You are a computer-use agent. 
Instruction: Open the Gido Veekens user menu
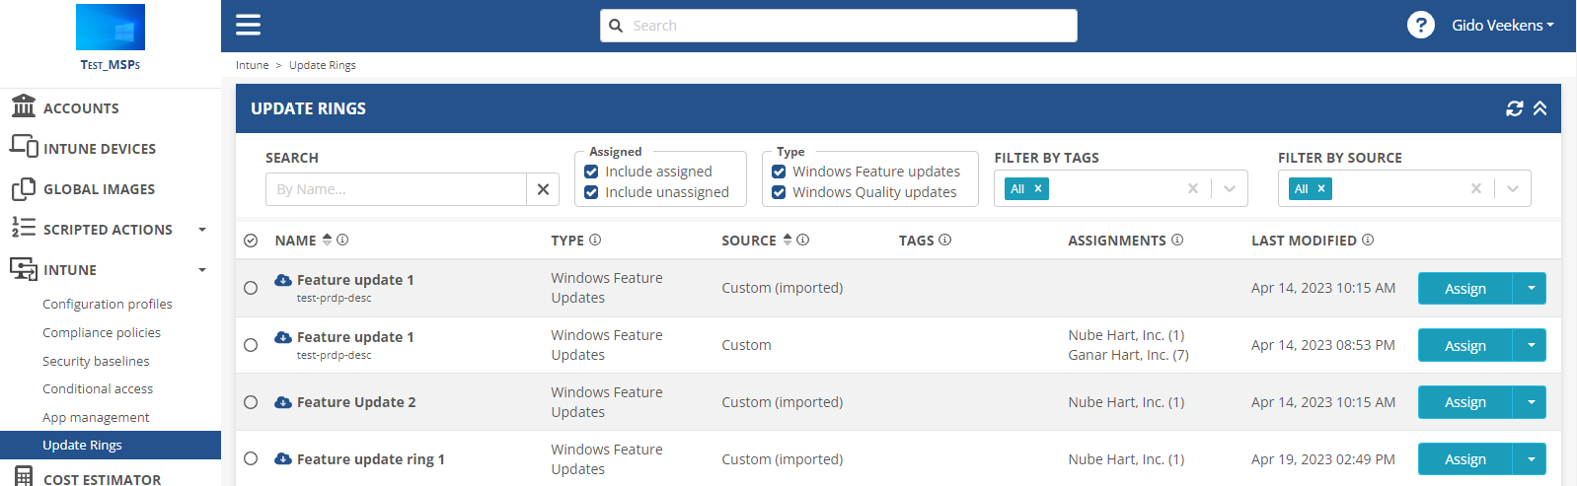pyautogui.click(x=1502, y=26)
